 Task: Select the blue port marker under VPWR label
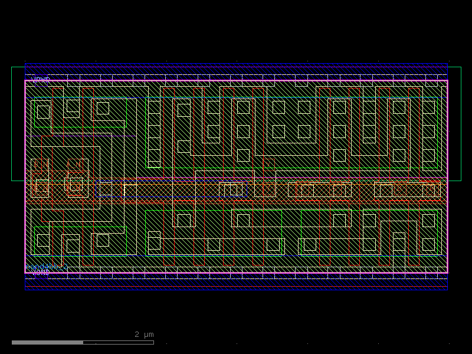(41, 84)
